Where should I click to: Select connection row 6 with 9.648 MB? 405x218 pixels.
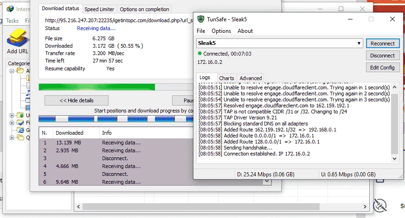(116, 182)
